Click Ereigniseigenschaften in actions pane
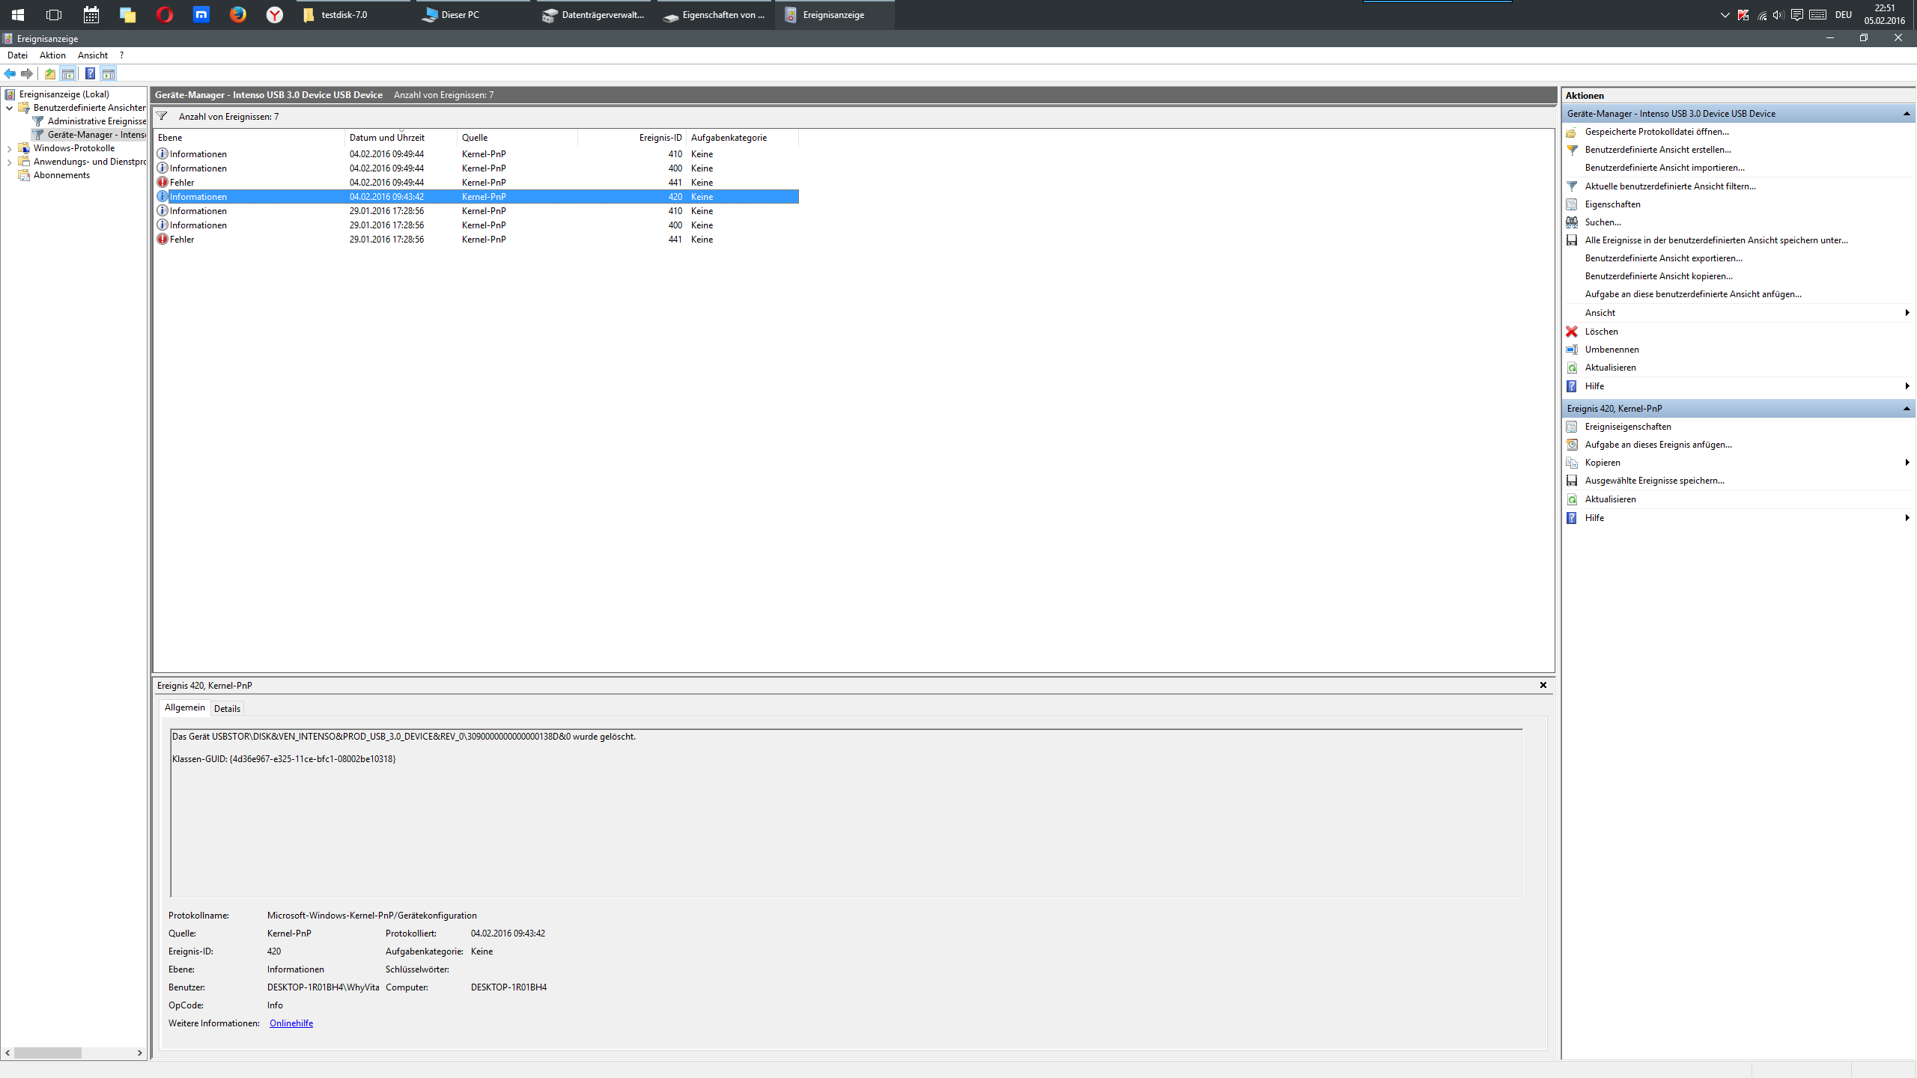1917x1078 pixels. point(1627,427)
